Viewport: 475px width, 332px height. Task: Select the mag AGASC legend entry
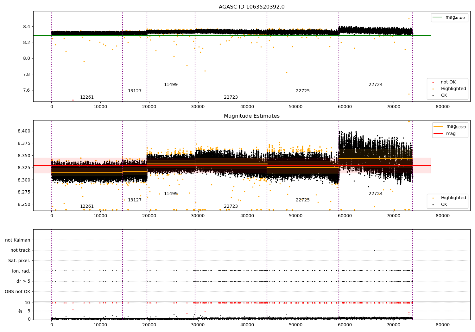(450, 17)
